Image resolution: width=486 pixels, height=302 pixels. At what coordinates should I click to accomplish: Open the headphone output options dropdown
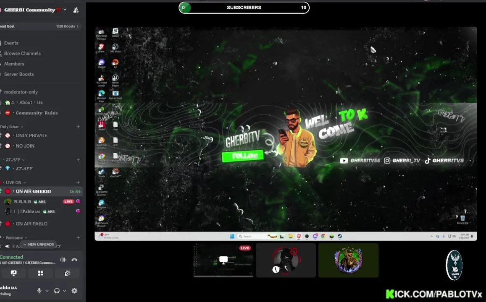click(64, 291)
